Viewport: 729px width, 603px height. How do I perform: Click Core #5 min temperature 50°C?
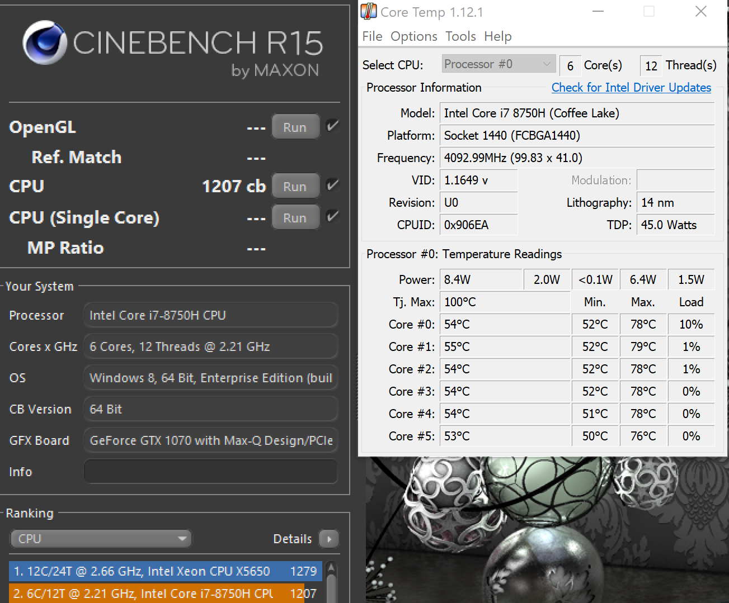[595, 436]
